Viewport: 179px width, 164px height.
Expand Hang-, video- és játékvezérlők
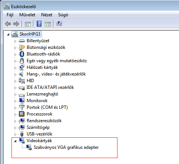[x=15, y=74]
